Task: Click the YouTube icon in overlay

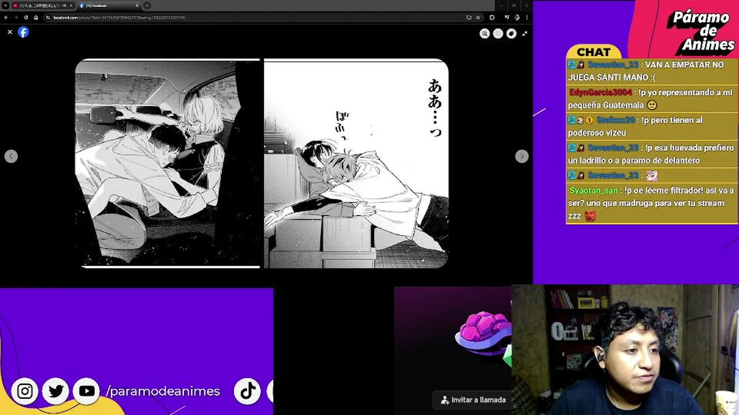Action: click(87, 391)
